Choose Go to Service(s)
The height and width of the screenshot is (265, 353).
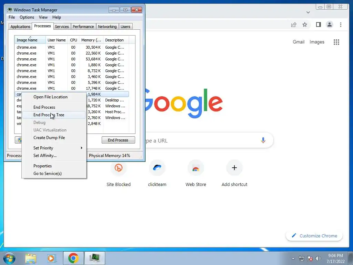click(54, 174)
